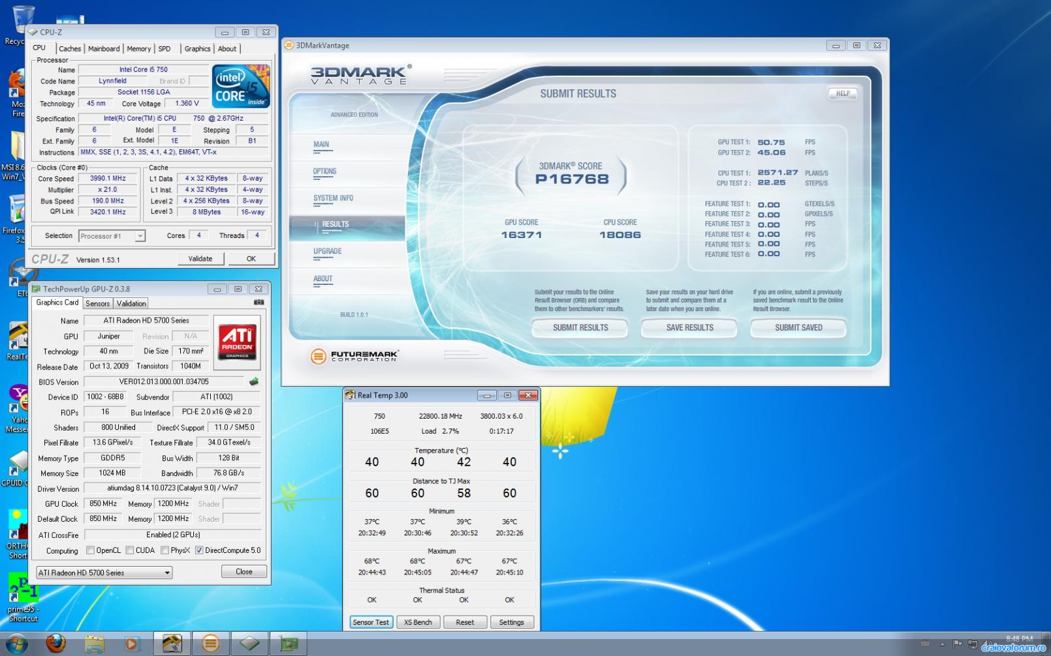
Task: Click the 3DMark Vantage logo
Action: pyautogui.click(x=360, y=74)
